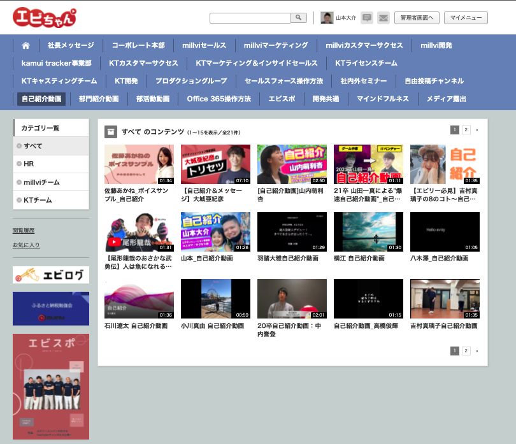Open the エビログ banner in sidebar
This screenshot has width=516, height=444.
click(51, 275)
